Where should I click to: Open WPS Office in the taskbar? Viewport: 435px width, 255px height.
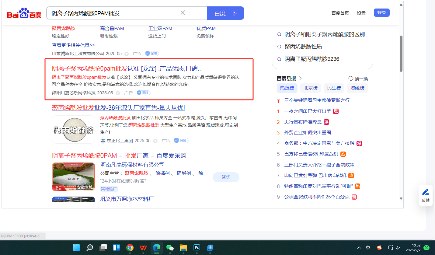click(x=143, y=248)
